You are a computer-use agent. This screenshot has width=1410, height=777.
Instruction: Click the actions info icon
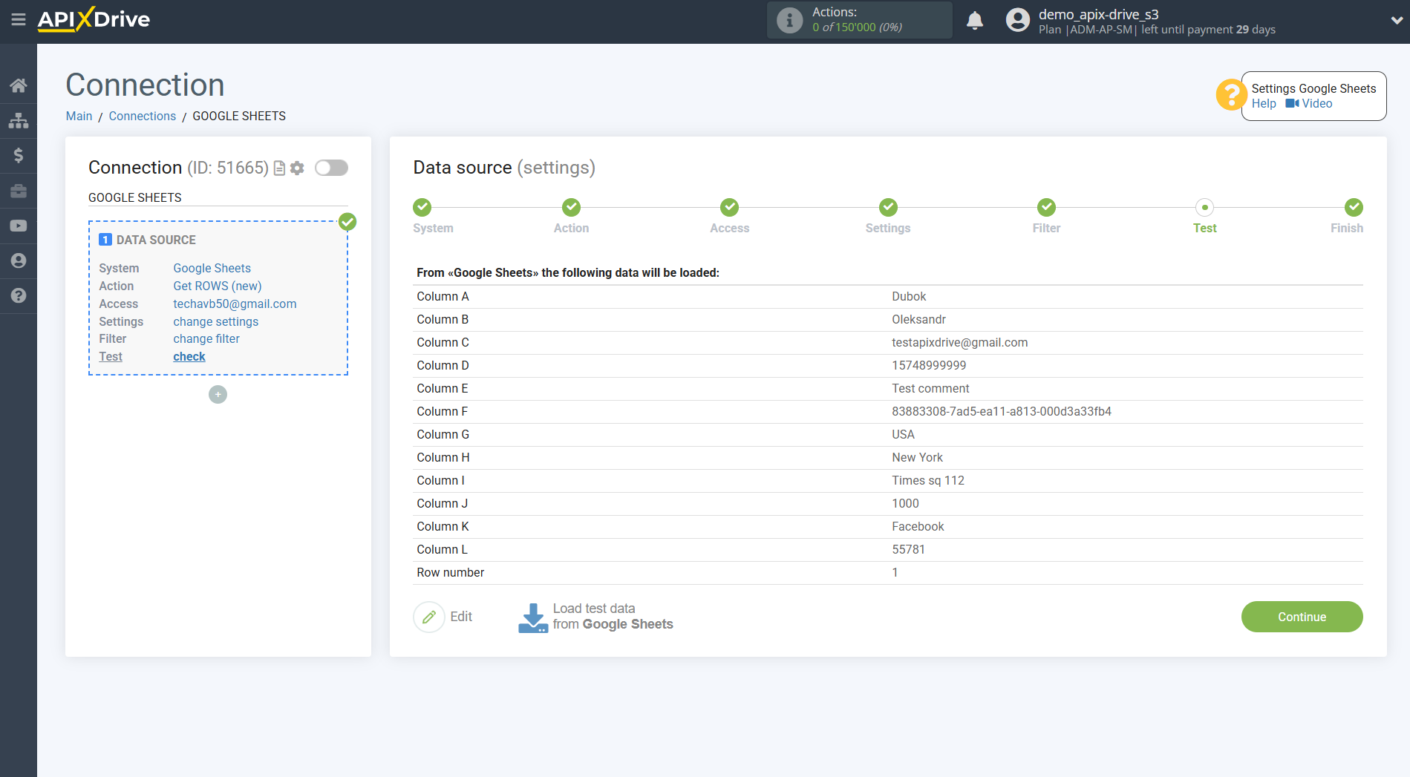coord(789,20)
